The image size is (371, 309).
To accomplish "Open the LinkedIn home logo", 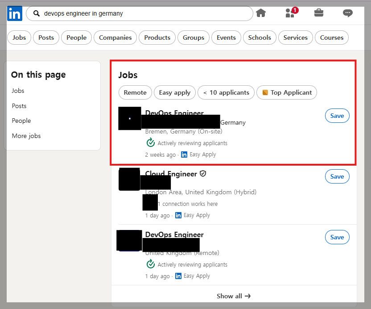I will 15,13.
